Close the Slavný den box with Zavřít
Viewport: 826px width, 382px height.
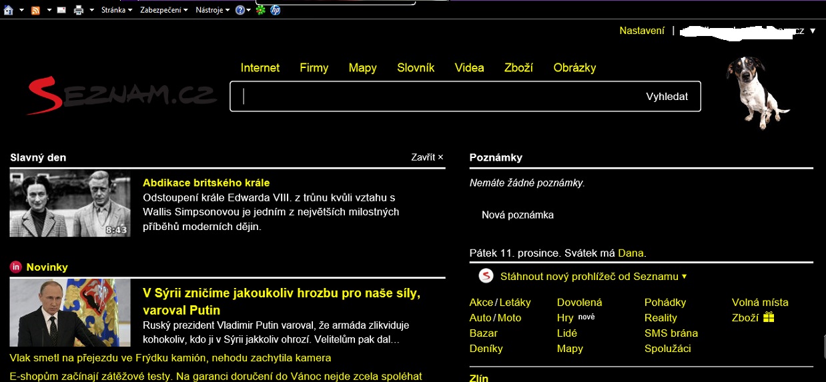(428, 157)
